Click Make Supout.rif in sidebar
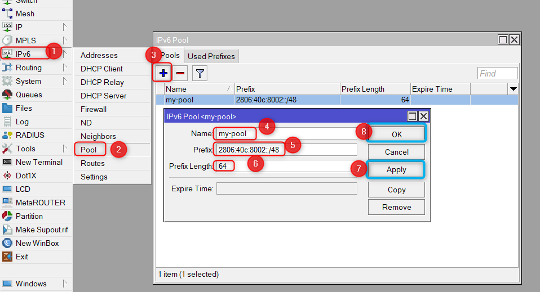 [x=41, y=230]
